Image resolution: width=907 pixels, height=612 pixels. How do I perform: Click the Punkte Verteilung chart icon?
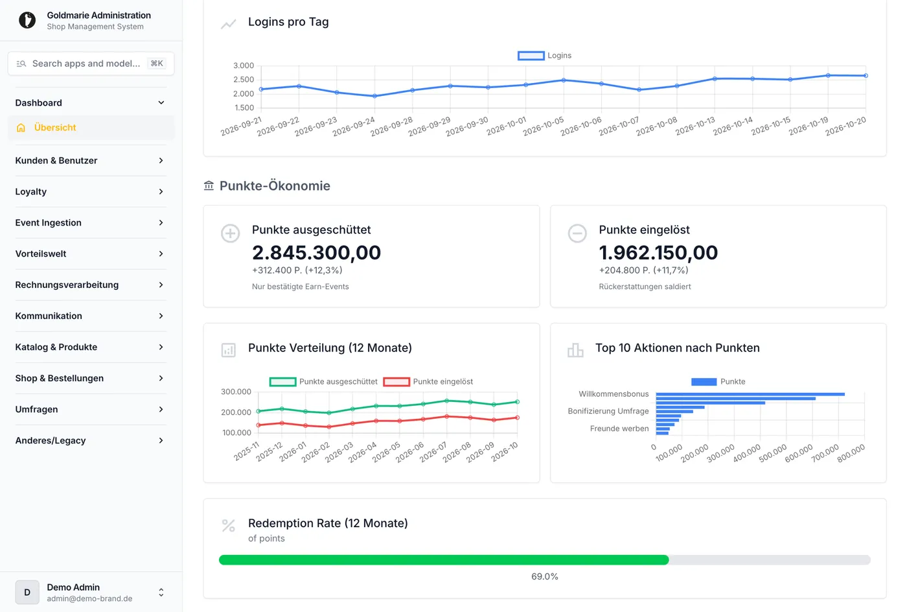point(228,350)
